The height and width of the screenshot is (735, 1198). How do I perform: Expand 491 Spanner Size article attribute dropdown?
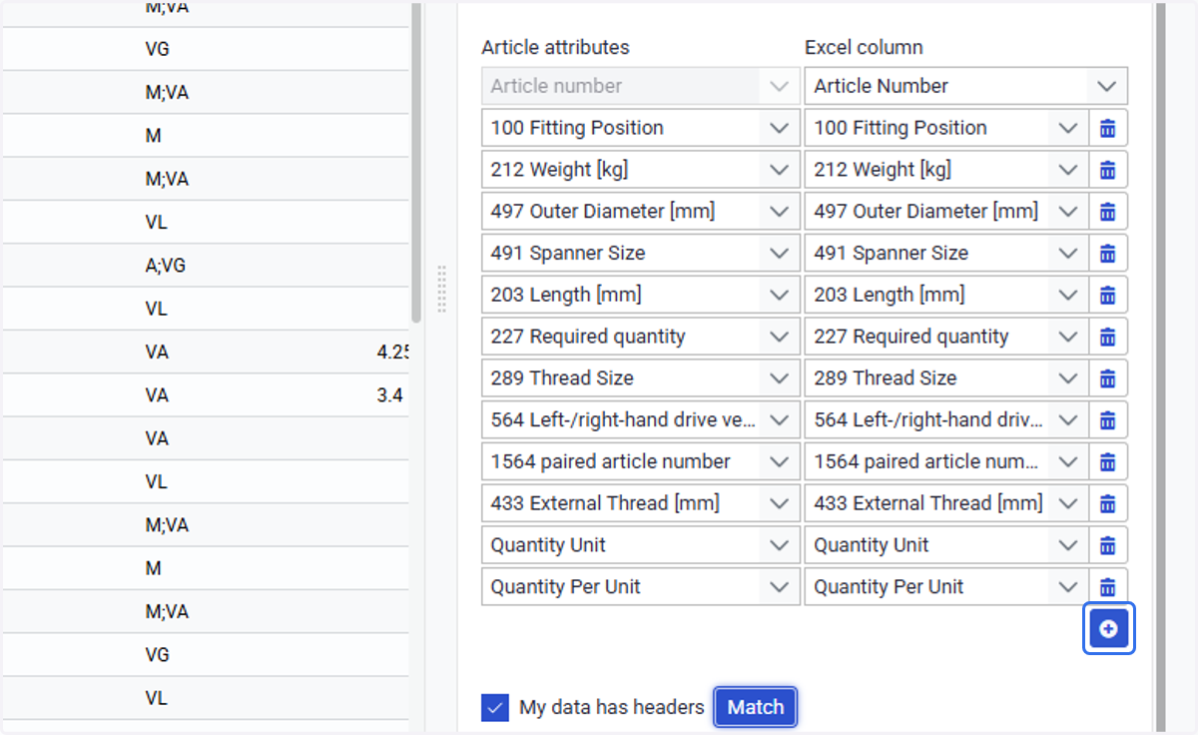(780, 254)
